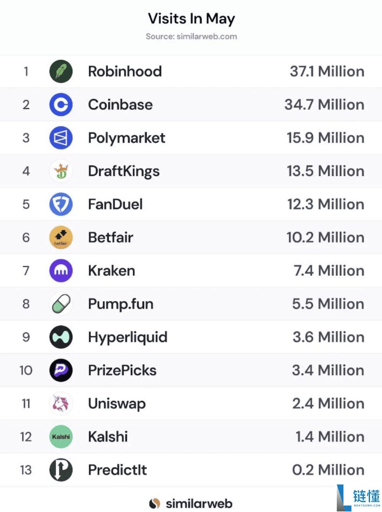The height and width of the screenshot is (512, 382).
Task: Select the Polymarket logo icon
Action: (61, 138)
